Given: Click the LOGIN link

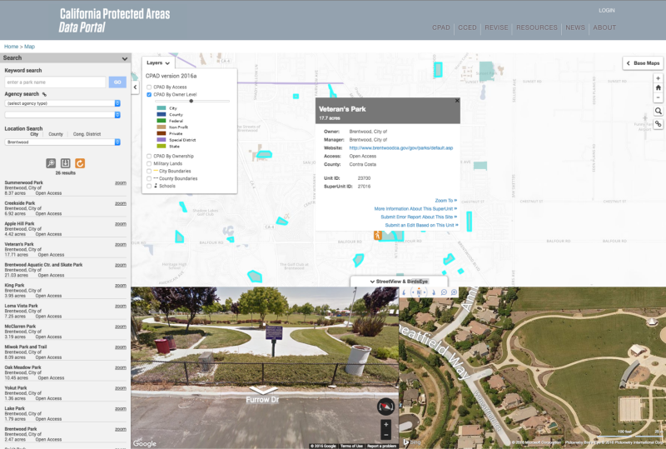Looking at the screenshot, I should click(607, 10).
